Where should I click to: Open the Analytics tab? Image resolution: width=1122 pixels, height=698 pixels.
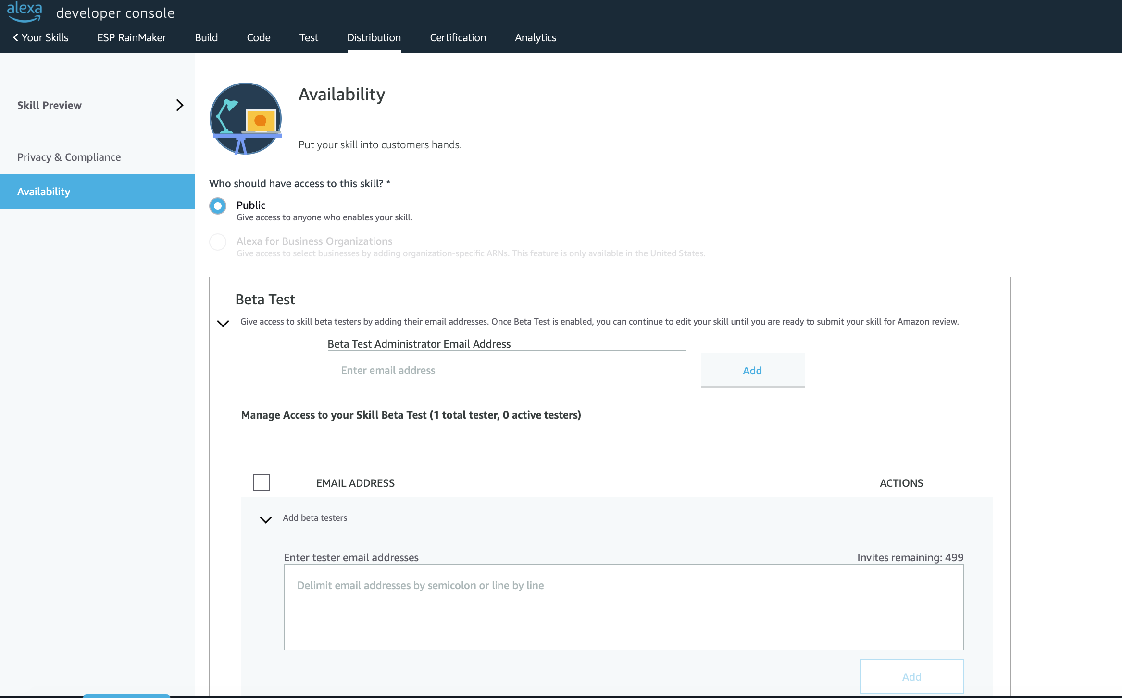pyautogui.click(x=536, y=37)
